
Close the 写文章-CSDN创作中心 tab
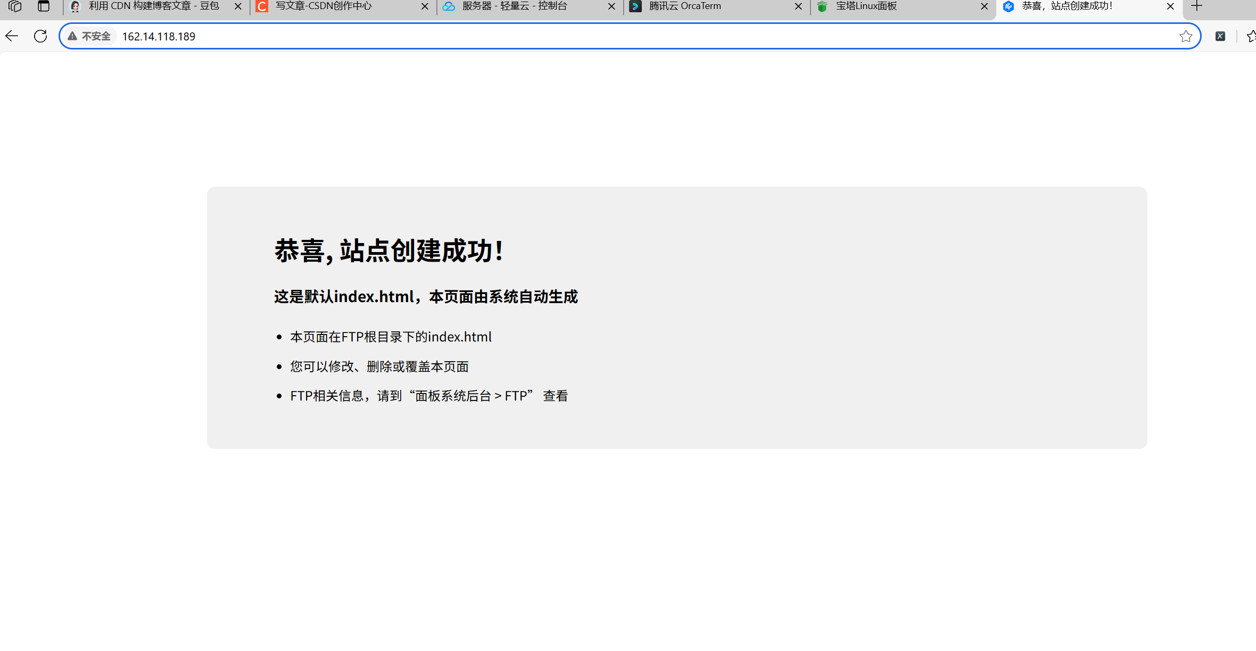[x=424, y=6]
